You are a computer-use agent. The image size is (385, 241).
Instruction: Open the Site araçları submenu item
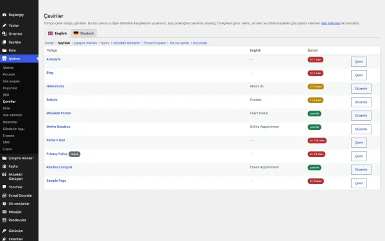point(12,81)
